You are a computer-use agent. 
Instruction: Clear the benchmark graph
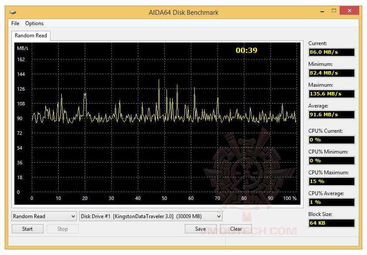click(x=236, y=229)
